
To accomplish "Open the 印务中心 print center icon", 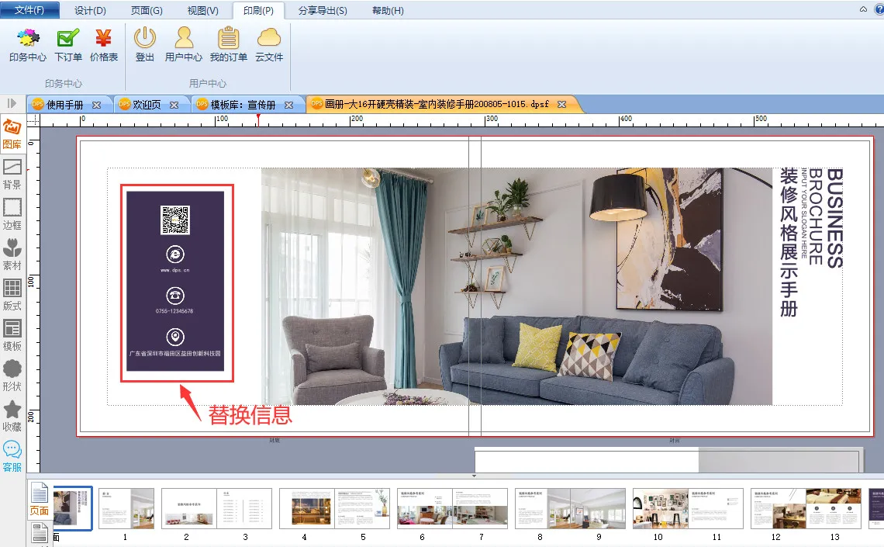I will point(28,45).
